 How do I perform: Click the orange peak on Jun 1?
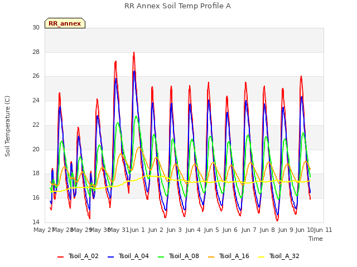coord(139,147)
